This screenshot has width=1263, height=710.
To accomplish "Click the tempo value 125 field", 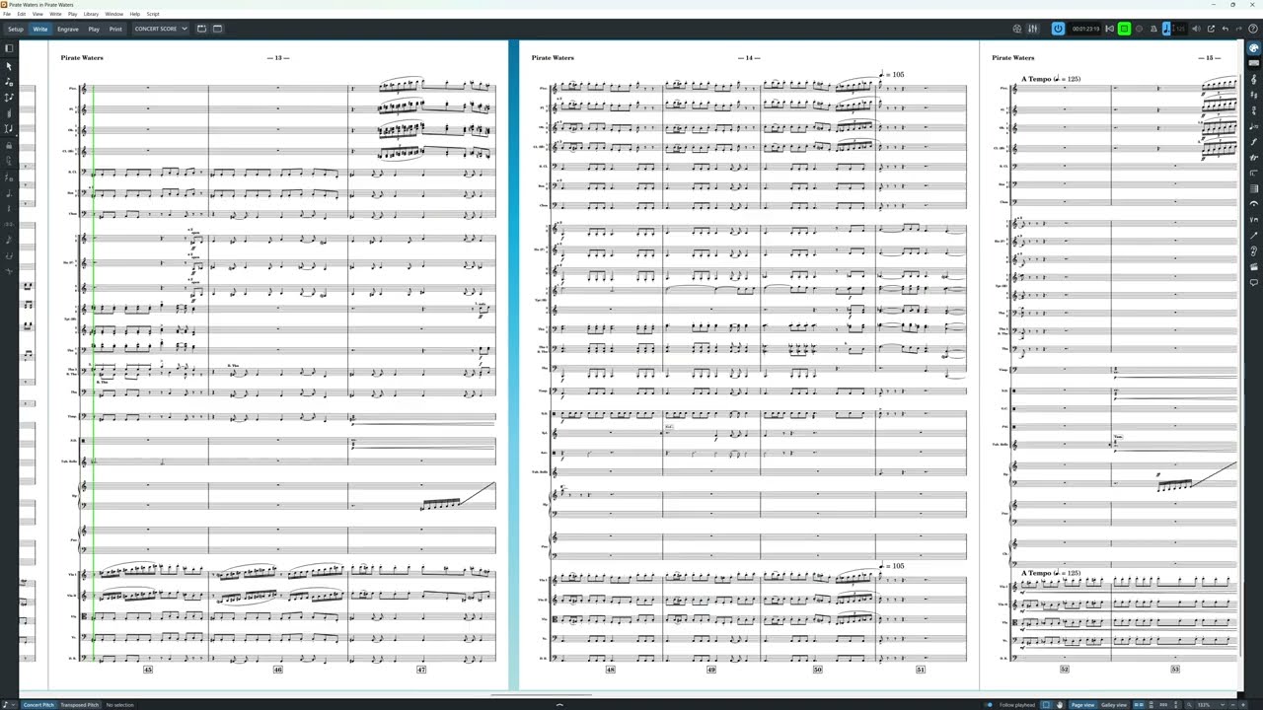I will click(1179, 29).
